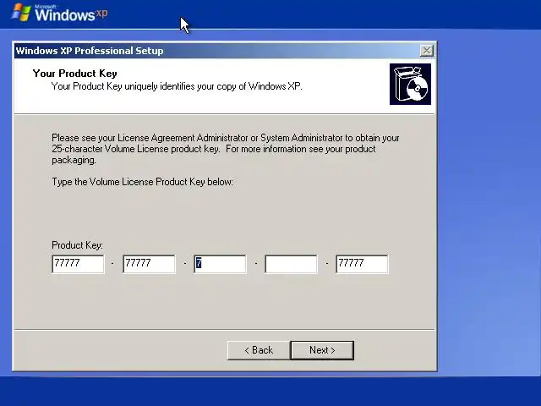
Task: Click the 'Product Key:' label
Action: click(77, 245)
